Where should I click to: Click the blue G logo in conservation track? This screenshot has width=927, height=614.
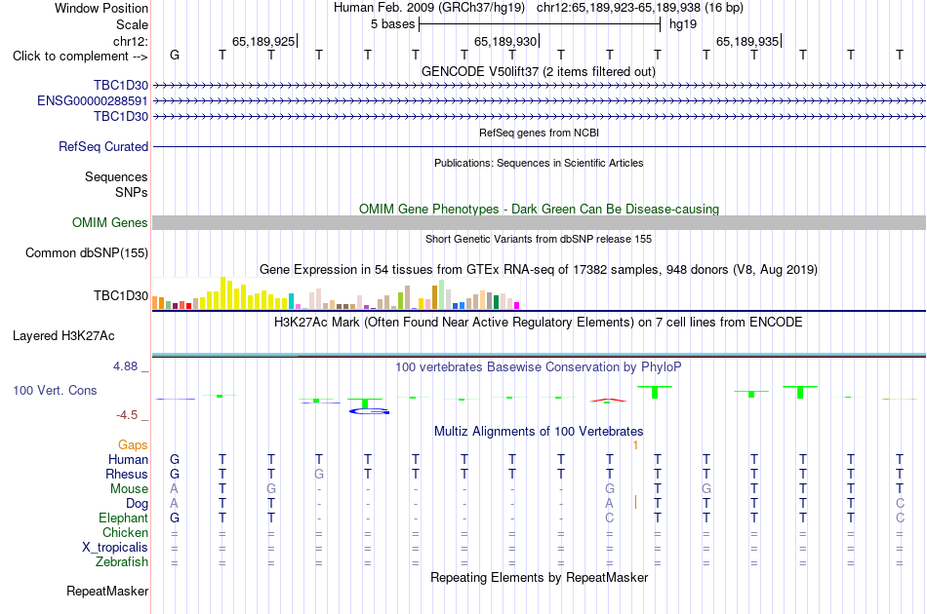click(370, 411)
